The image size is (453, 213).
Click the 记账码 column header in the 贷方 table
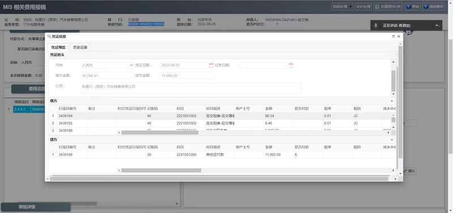point(160,147)
